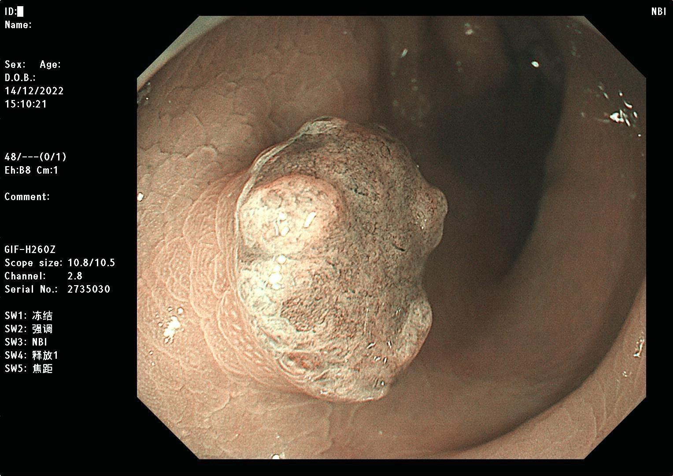The height and width of the screenshot is (476, 673).
Task: Click the SW3: NBI entry
Action: tap(26, 342)
